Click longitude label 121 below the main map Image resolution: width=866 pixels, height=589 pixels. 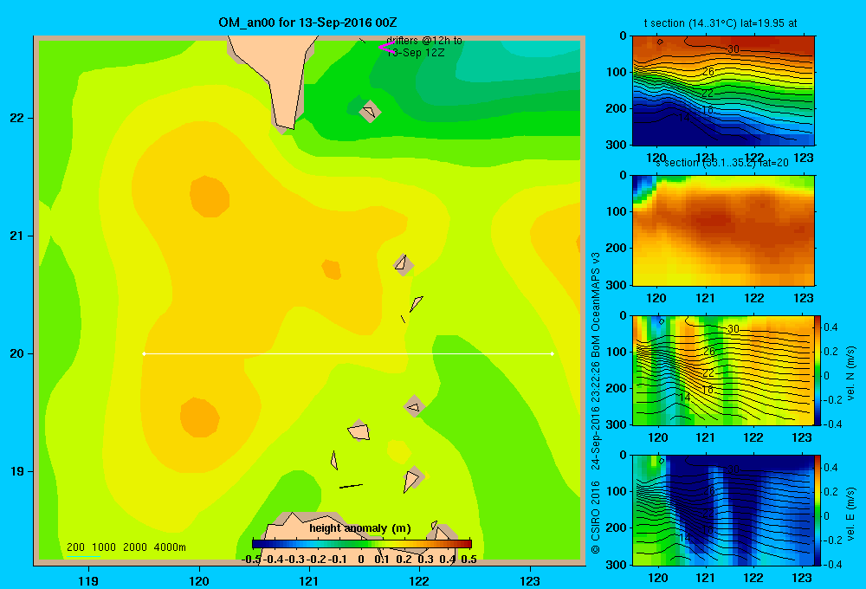click(x=309, y=580)
